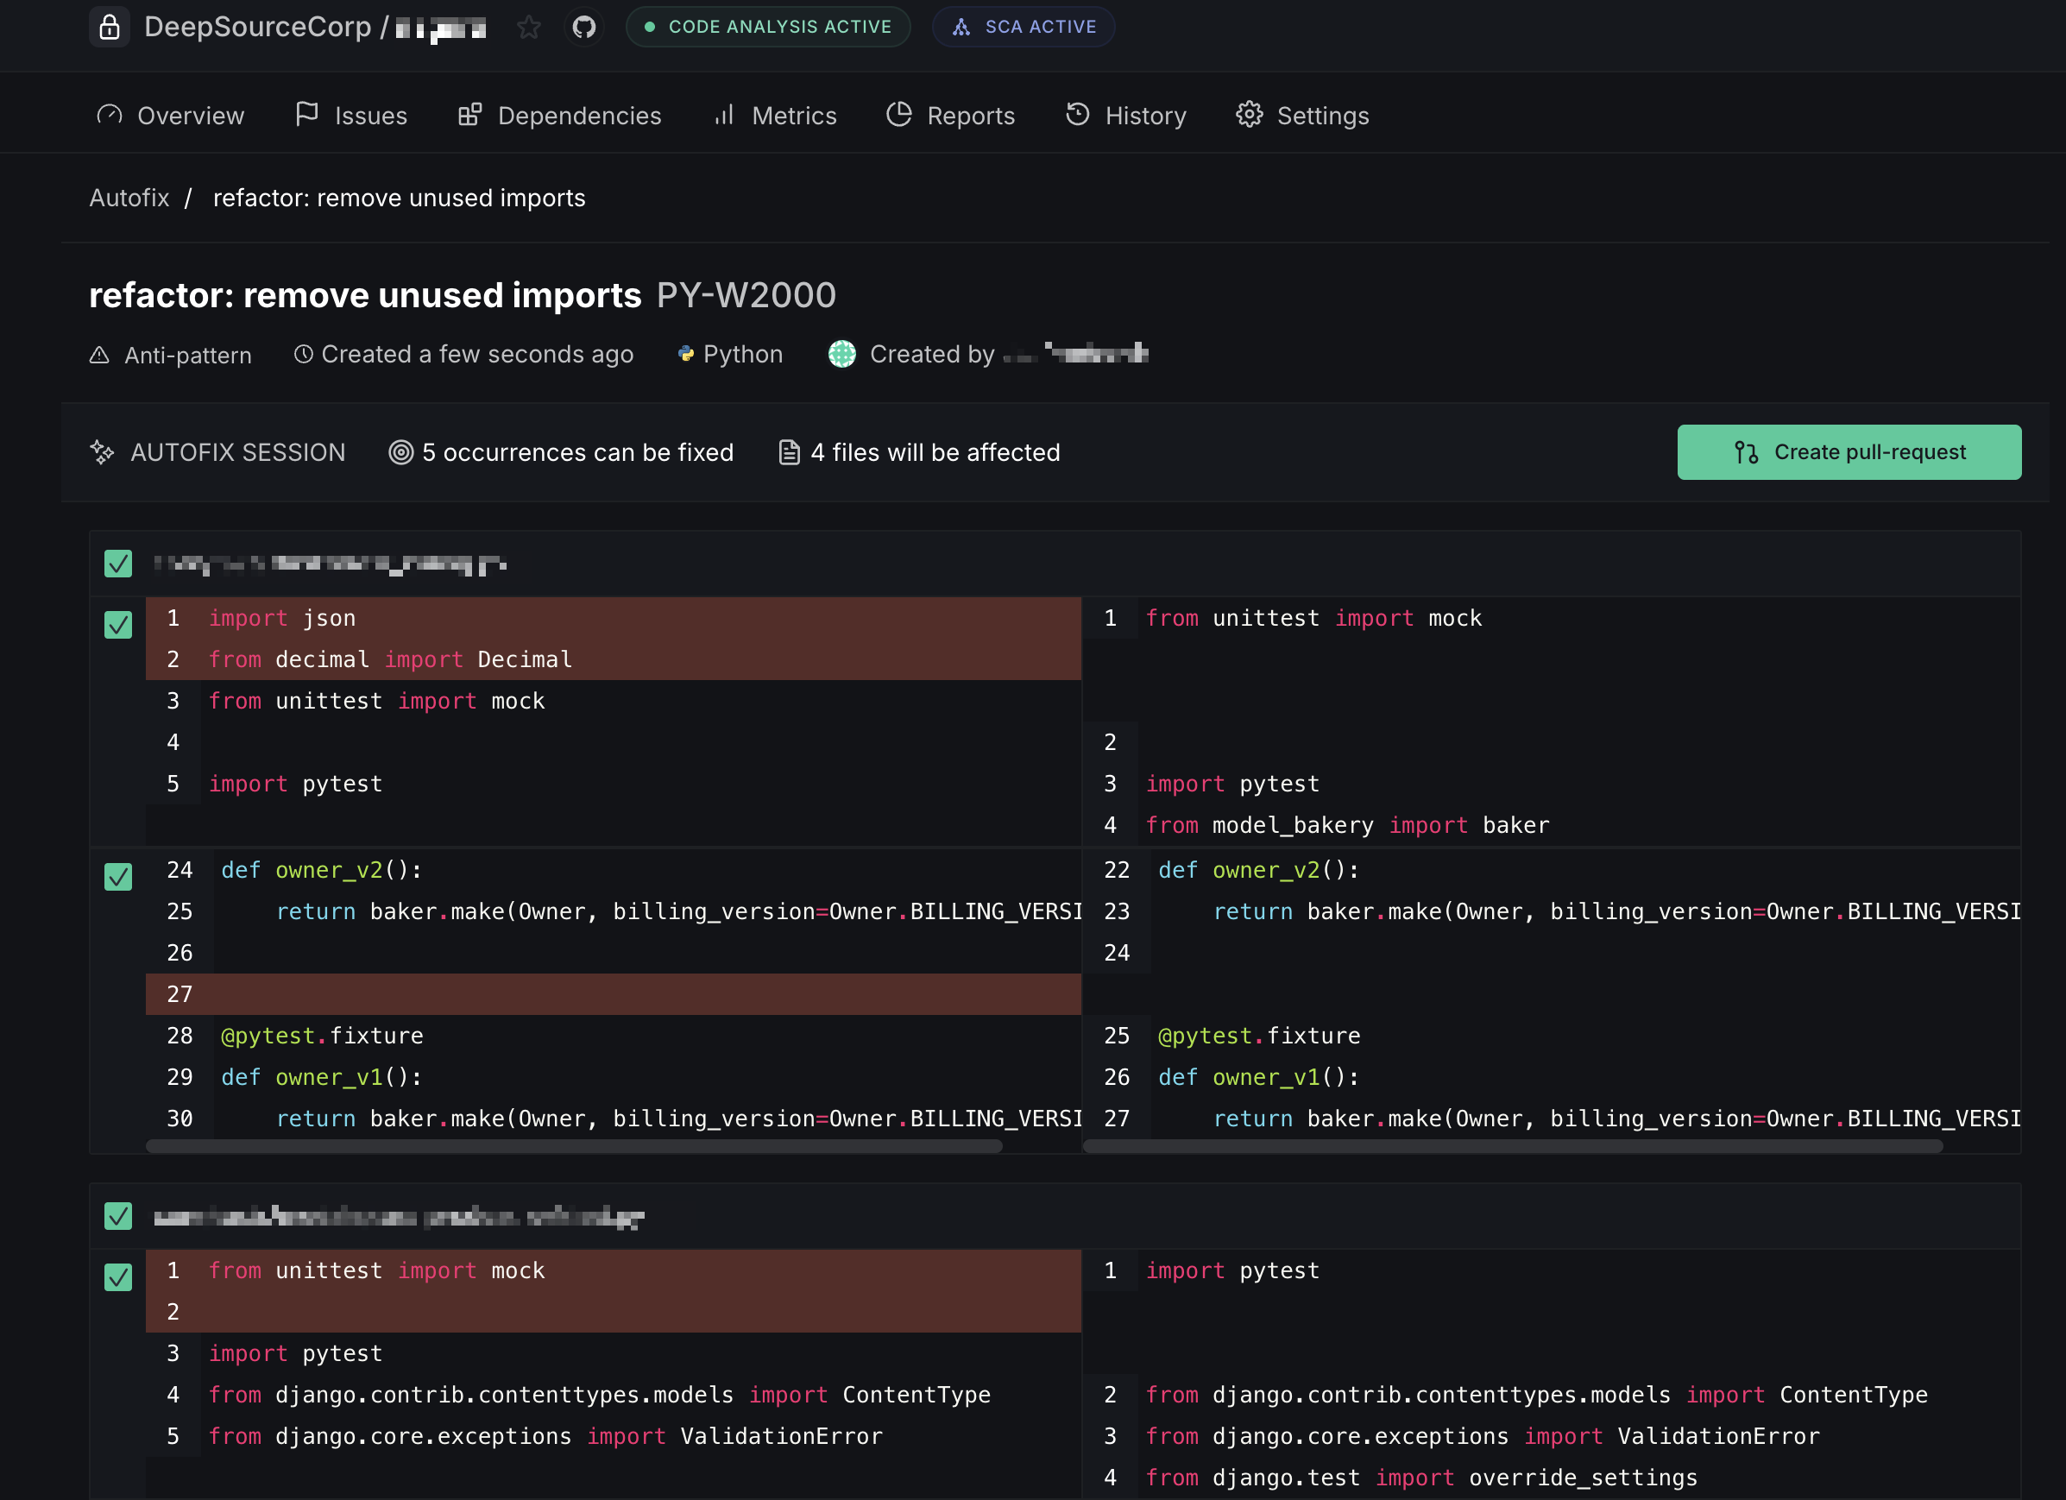Deselect the second file's checkbox
Viewport: 2066px width, 1500px height.
(x=118, y=1216)
